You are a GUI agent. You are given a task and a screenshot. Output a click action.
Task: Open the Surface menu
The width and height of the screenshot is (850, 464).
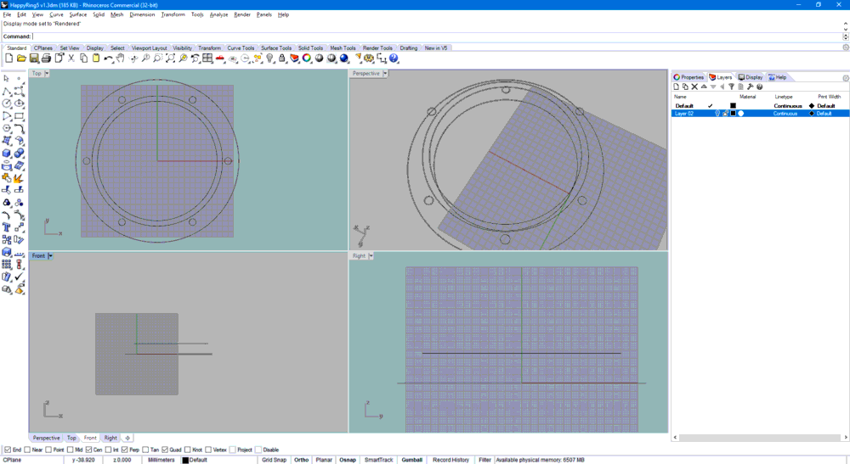(77, 14)
